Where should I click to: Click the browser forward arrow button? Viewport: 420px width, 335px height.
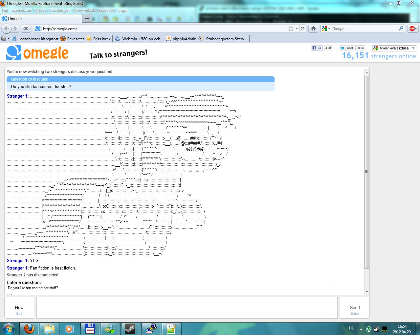[x=14, y=28]
